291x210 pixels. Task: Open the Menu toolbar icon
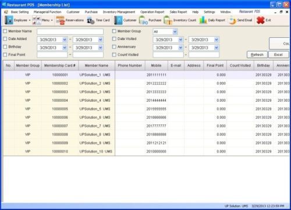[x=37, y=20]
